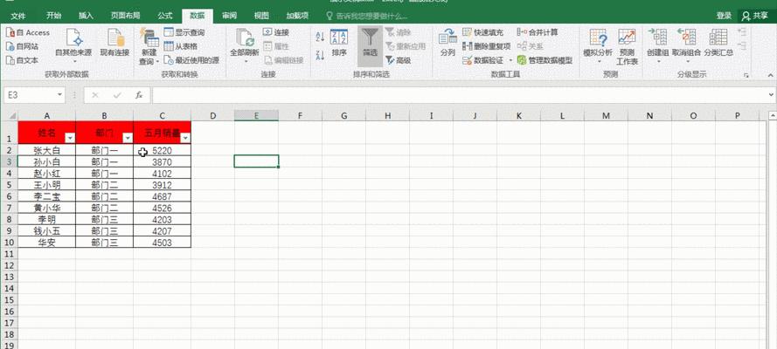Import data from text file (自文本)
Screen dimensions: 777x349
tap(22, 60)
